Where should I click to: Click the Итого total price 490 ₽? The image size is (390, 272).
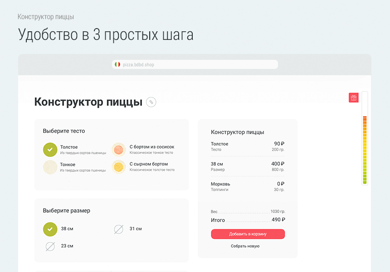tap(278, 220)
